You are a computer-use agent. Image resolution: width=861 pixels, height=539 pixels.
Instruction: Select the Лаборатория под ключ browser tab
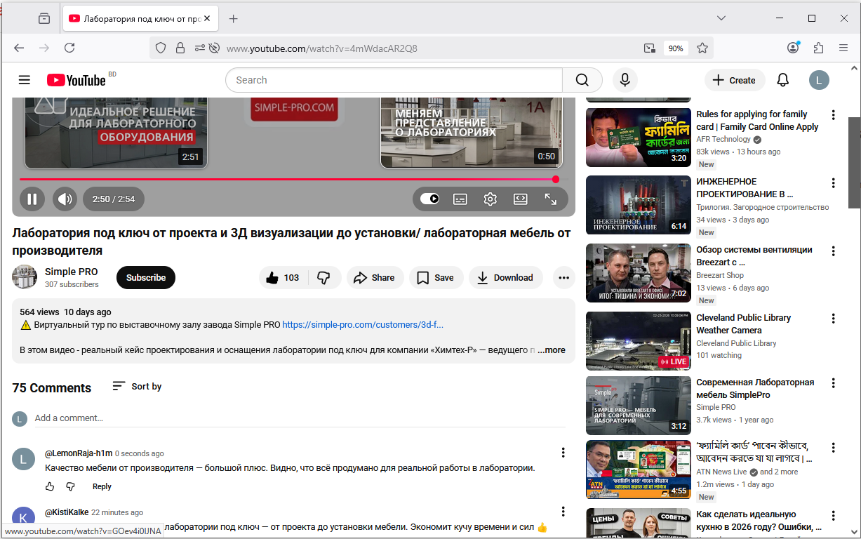139,18
